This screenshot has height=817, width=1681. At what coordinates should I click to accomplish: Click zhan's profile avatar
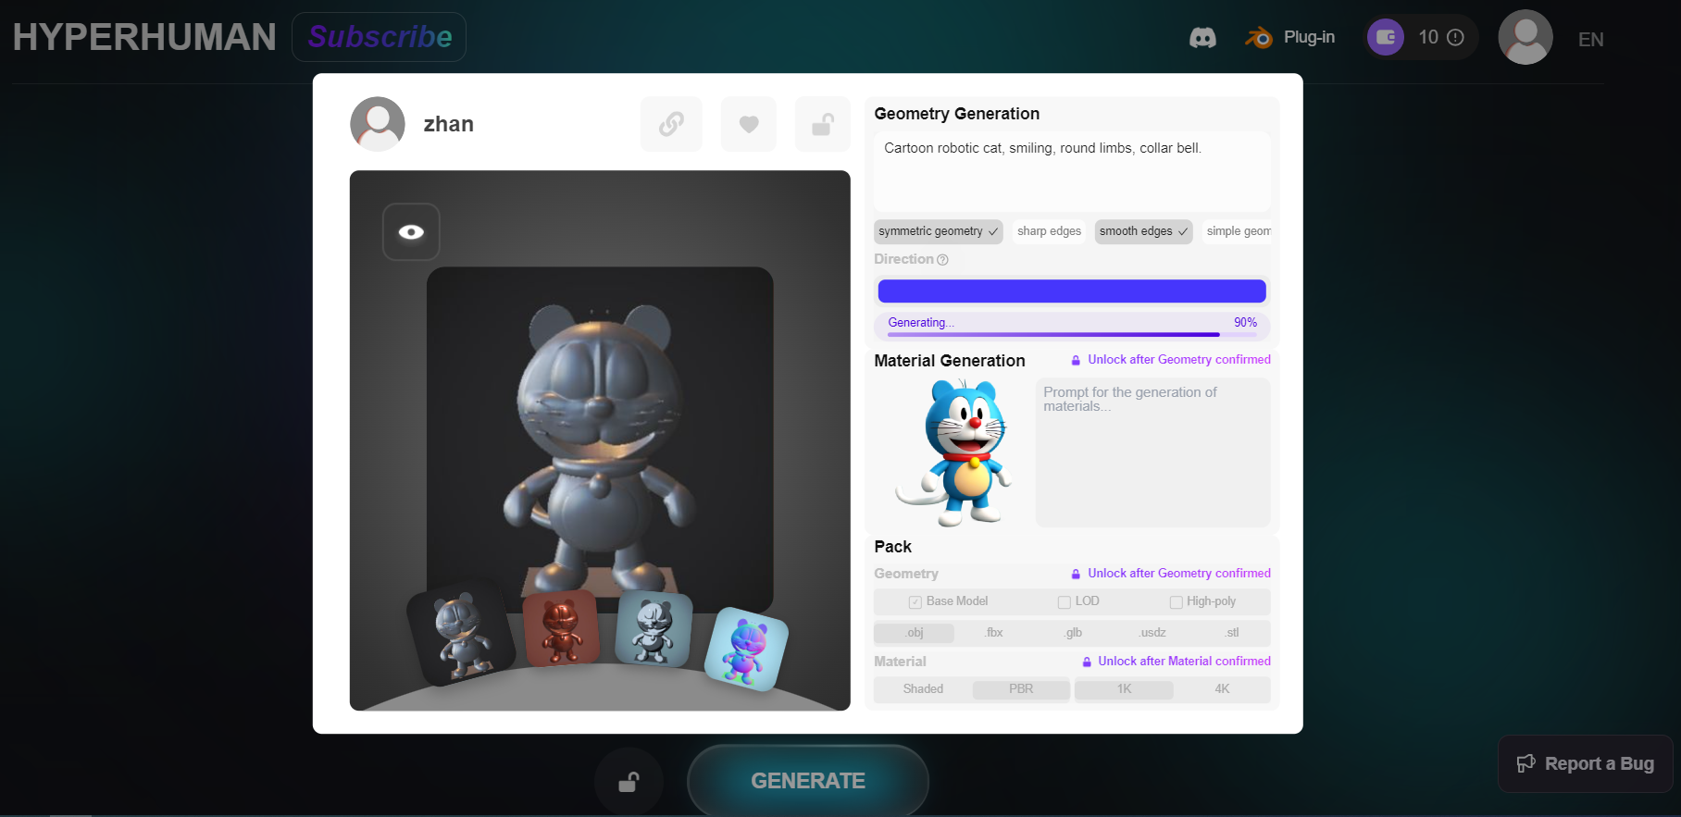point(378,124)
